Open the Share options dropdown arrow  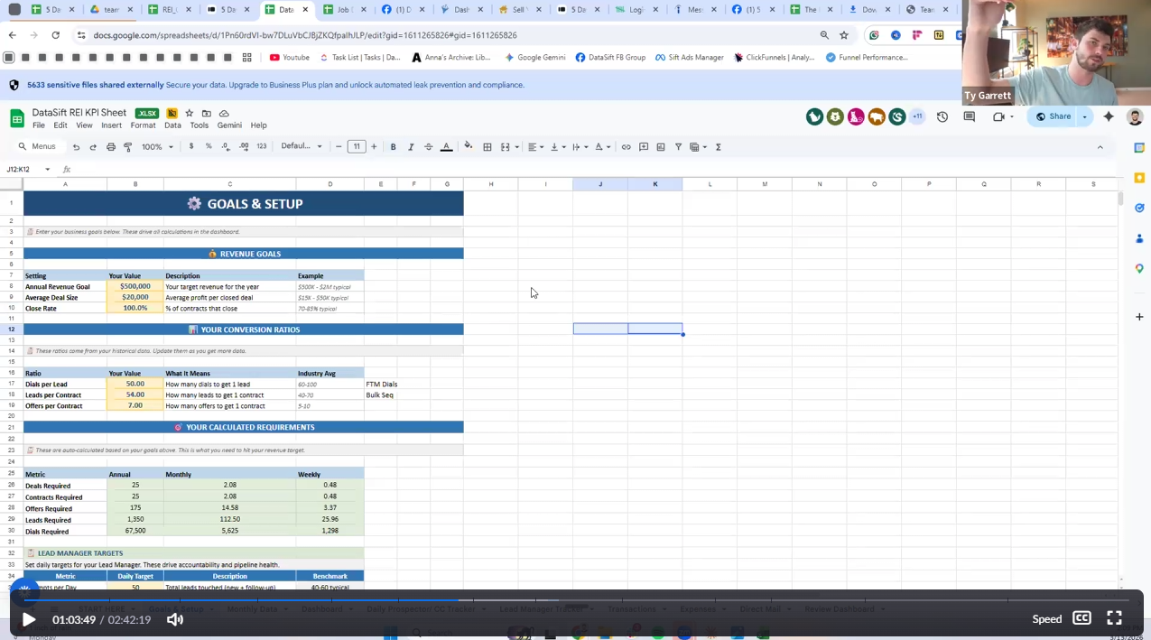[1084, 116]
